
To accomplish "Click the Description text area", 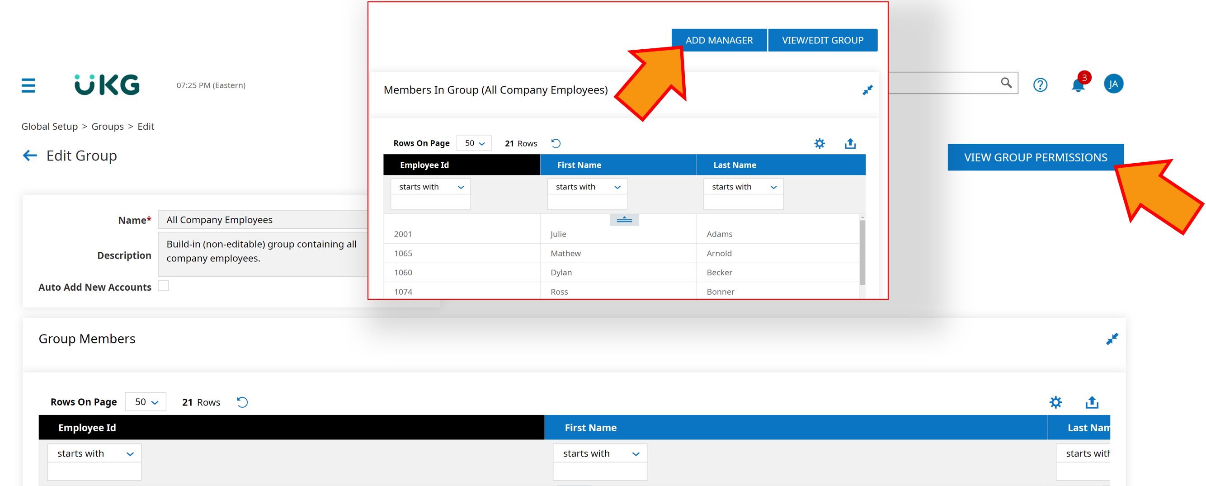I will 264,254.
